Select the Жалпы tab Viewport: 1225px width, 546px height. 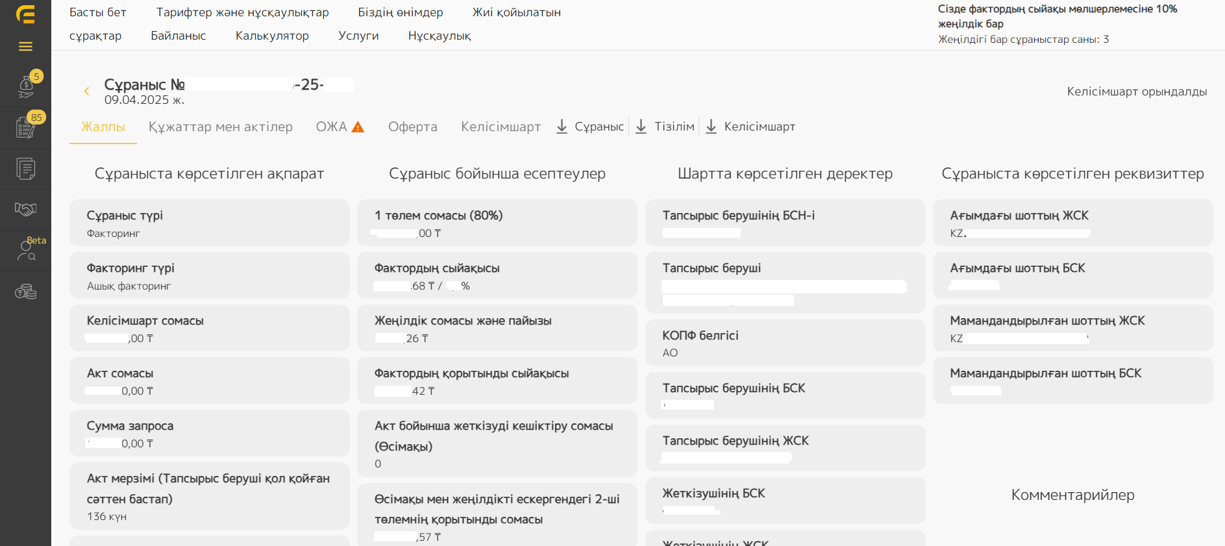(103, 127)
